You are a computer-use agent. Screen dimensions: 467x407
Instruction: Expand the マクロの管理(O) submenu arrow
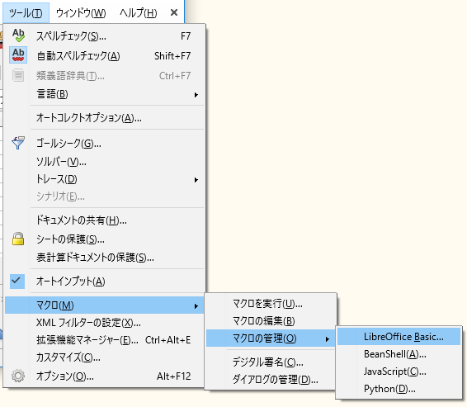[328, 339]
